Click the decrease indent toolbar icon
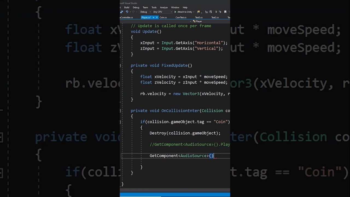Image resolution: width=350 pixels, height=197 pixels. point(216,12)
